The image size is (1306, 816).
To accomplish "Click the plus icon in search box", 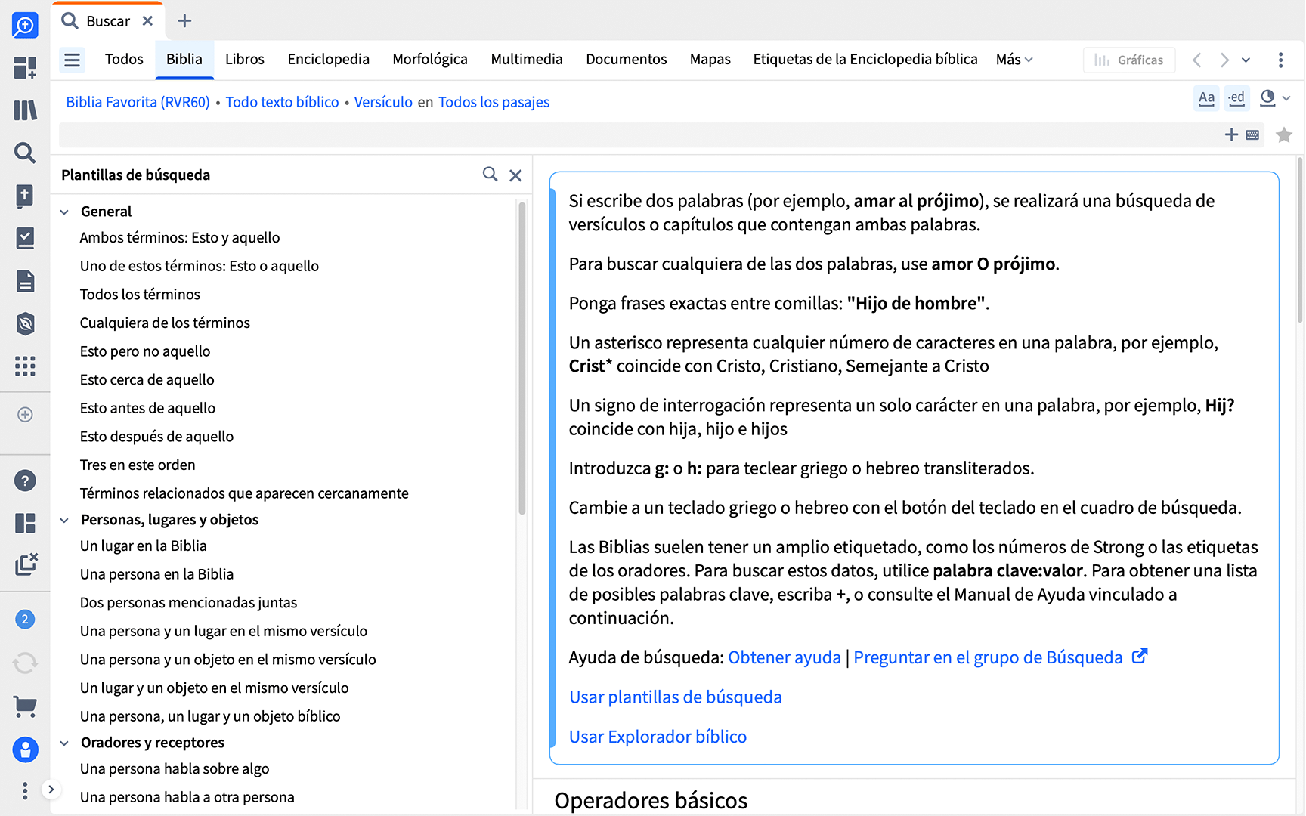I will pyautogui.click(x=1231, y=134).
